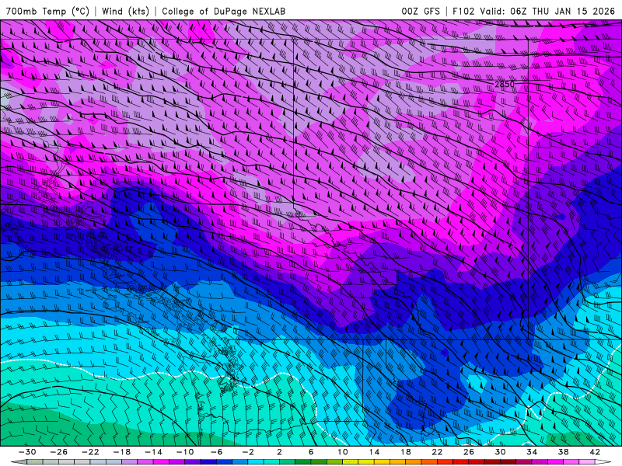This screenshot has height=466, width=622.
Task: Click the '-30' colorbar label
Action: click(x=27, y=452)
